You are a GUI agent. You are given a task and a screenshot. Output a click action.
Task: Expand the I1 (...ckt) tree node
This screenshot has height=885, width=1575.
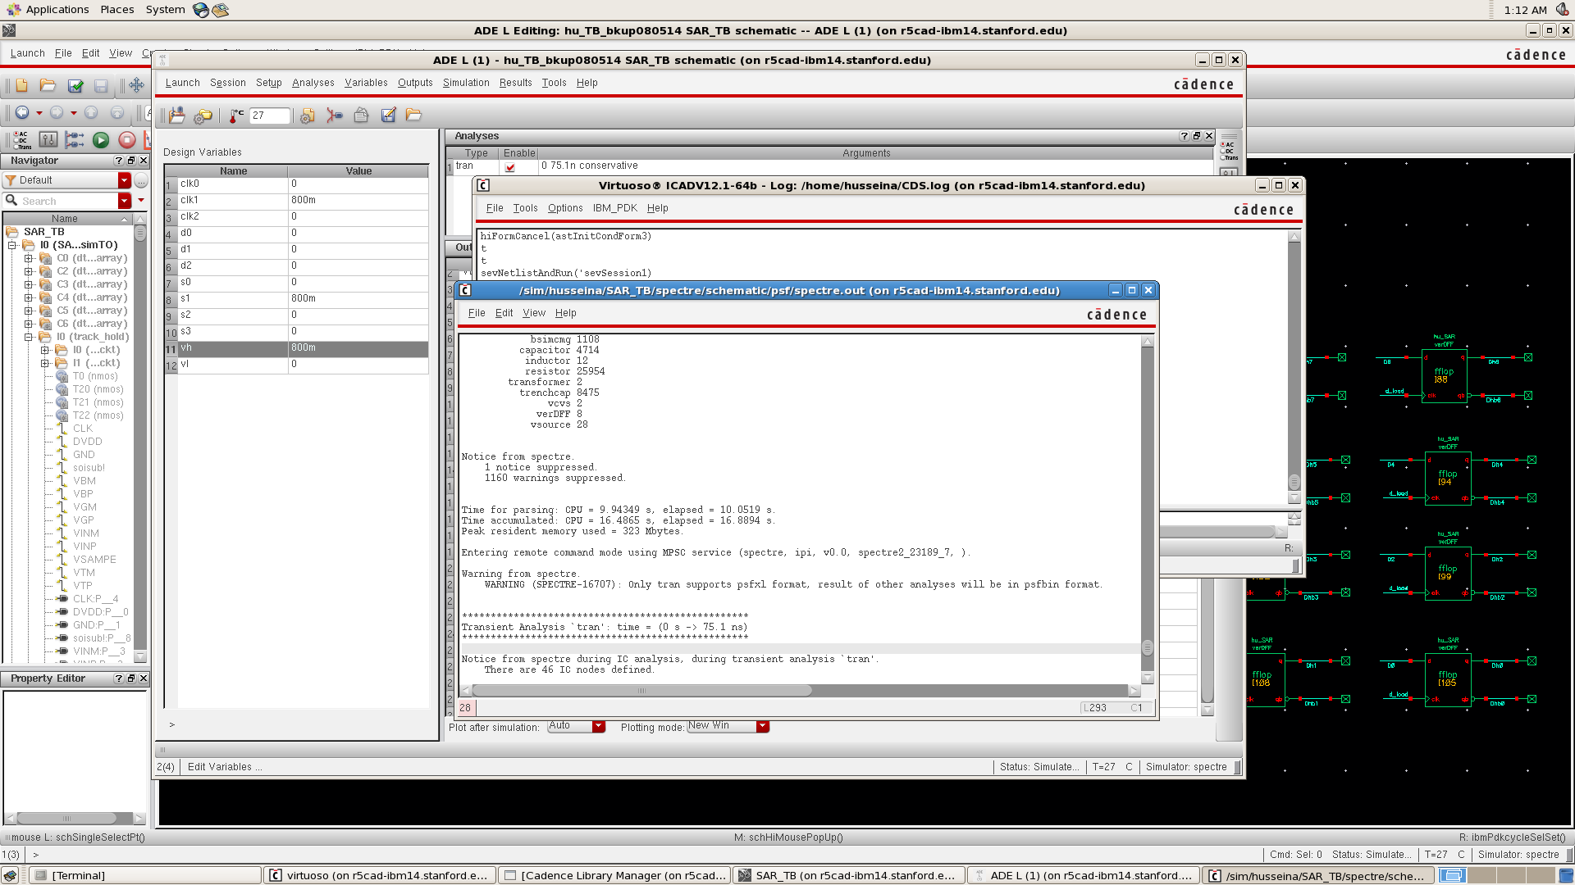click(45, 363)
